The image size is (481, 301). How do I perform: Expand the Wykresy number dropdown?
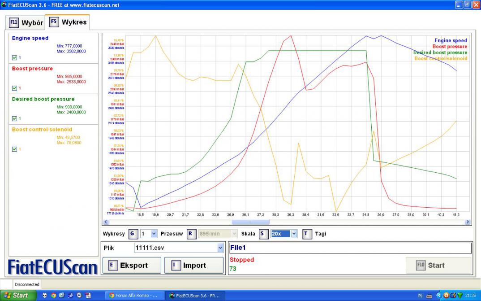pos(154,234)
